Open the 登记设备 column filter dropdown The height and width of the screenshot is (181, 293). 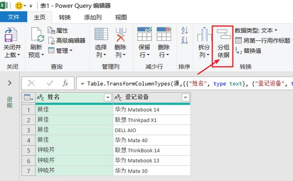[x=185, y=98]
